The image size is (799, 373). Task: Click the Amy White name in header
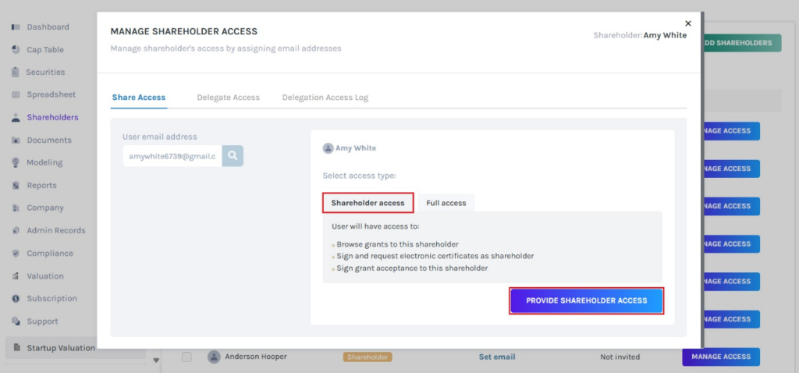665,36
